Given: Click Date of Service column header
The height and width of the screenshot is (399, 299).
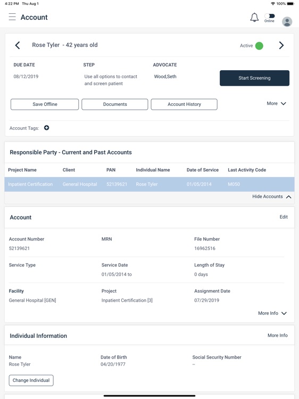Looking at the screenshot, I should (203, 170).
